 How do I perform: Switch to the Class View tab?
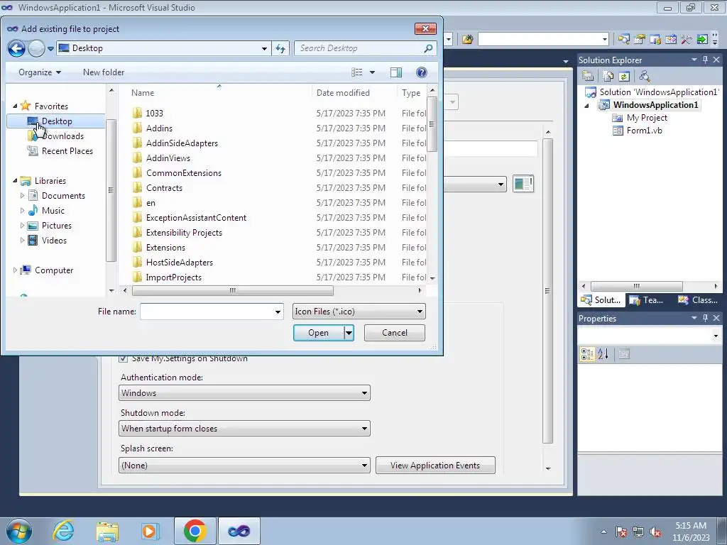point(698,300)
